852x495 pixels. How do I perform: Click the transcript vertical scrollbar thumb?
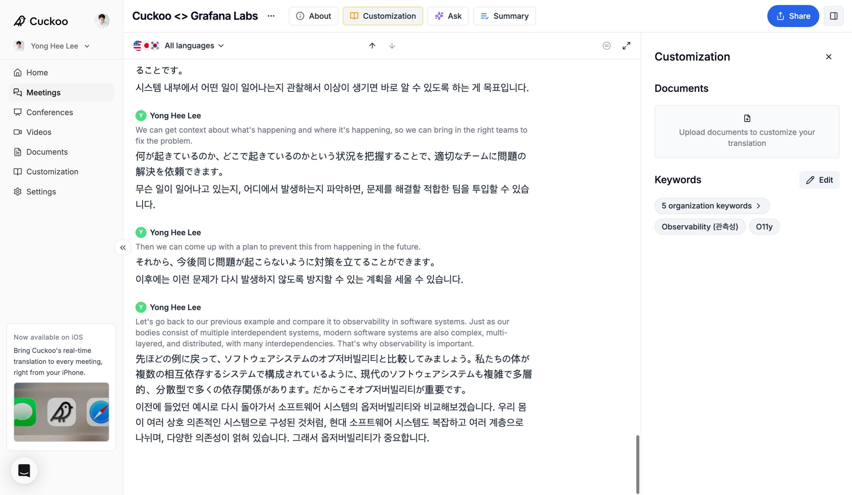(638, 464)
